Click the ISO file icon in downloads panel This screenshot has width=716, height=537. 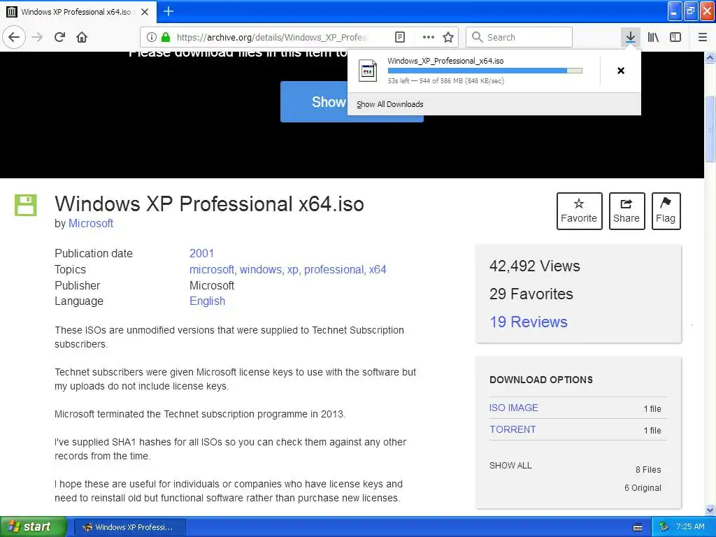coord(368,71)
